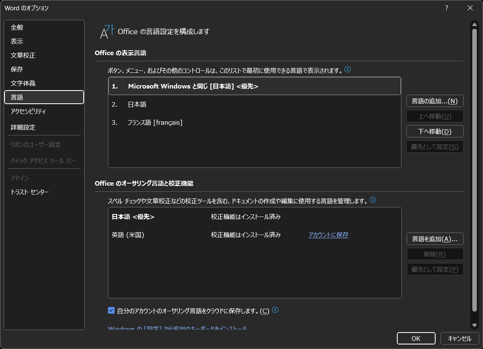Select the アドイン category
This screenshot has height=349, width=483.
(44, 178)
